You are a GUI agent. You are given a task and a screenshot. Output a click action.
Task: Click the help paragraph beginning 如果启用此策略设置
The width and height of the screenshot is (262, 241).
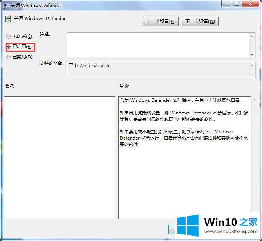(x=184, y=116)
